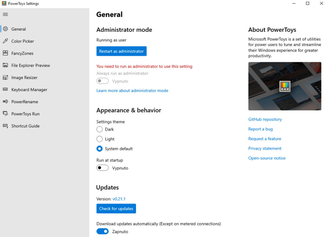Click the Keyboard Manager keyboard icon
The image size is (327, 237).
(5, 90)
